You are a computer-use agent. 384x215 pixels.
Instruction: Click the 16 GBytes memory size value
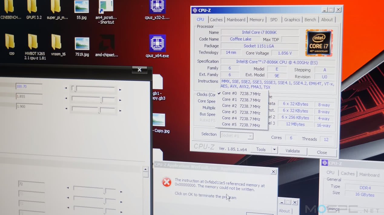point(364,195)
